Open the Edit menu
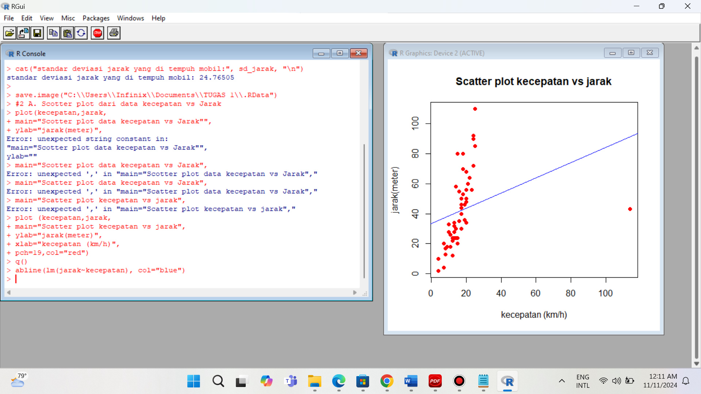 pos(27,18)
